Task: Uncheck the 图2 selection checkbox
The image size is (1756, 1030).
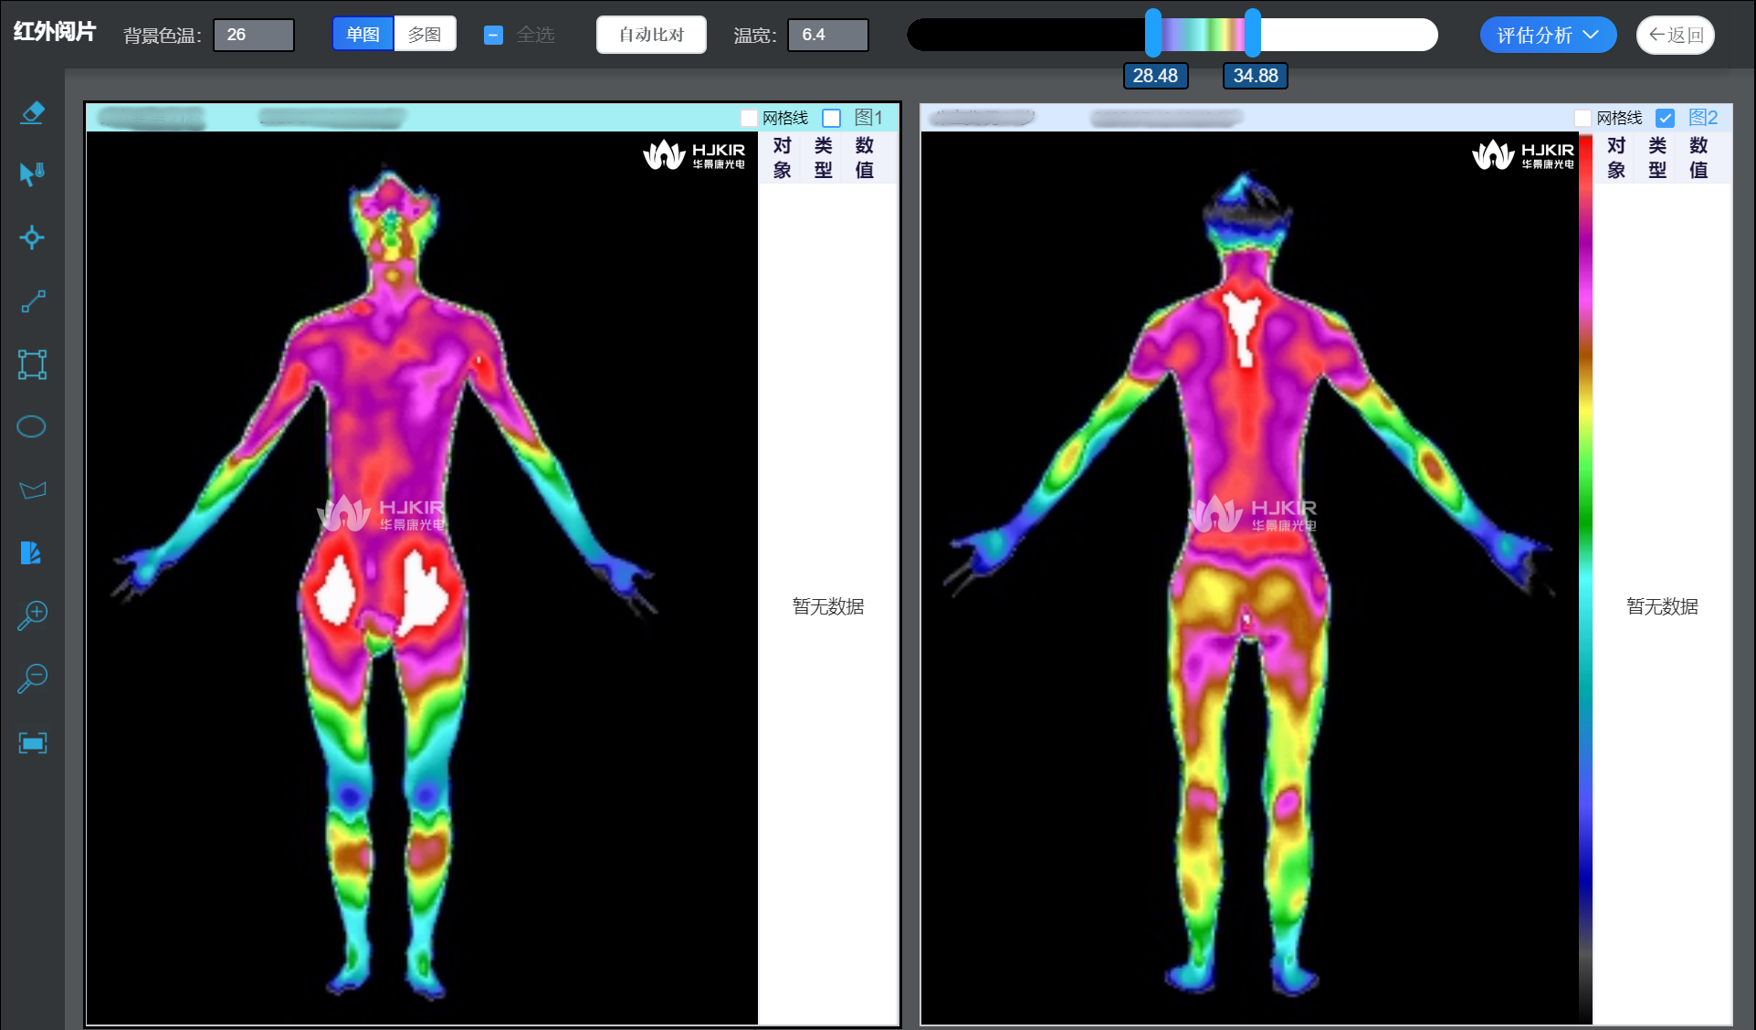Action: coord(1665,118)
